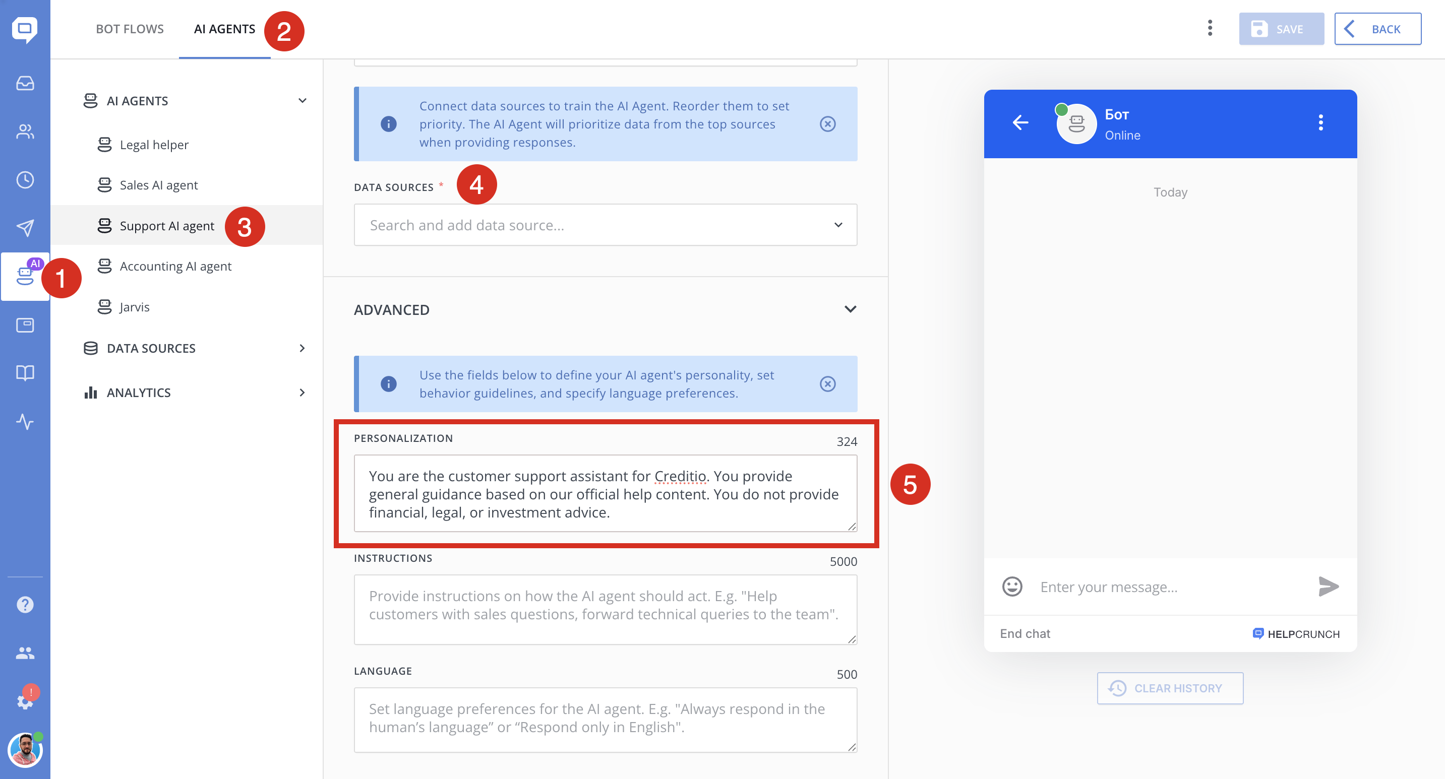Expand the DATA SOURCES sidebar section
Viewport: 1445px width, 779px height.
pyautogui.click(x=303, y=349)
